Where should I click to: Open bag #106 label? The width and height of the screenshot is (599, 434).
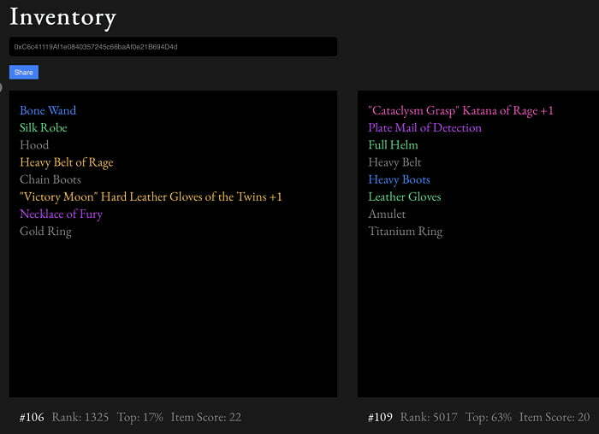[x=32, y=417]
